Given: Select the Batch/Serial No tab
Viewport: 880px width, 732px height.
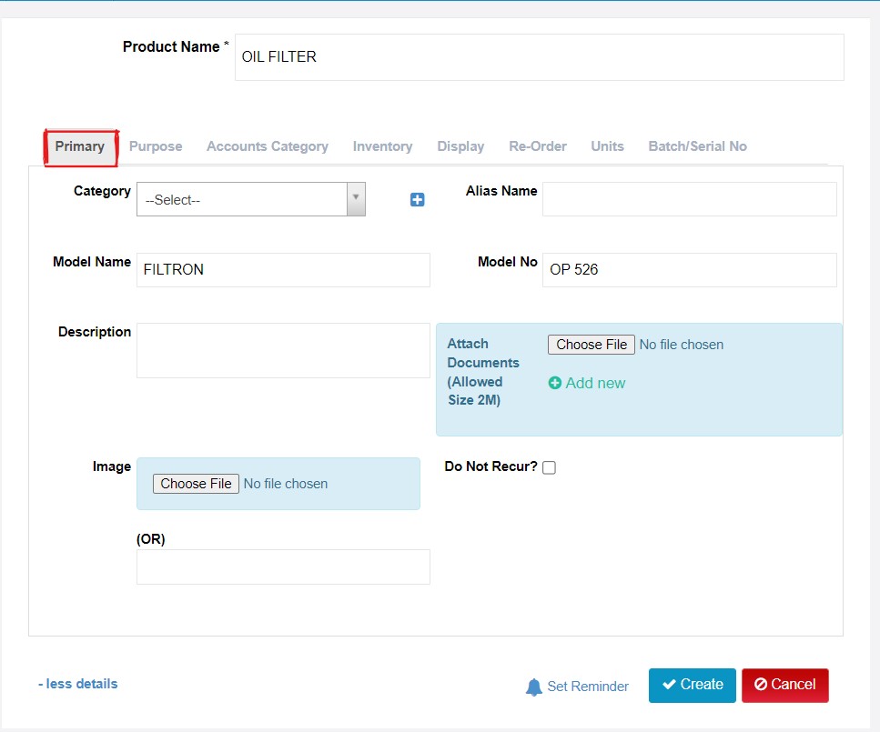Looking at the screenshot, I should point(698,146).
